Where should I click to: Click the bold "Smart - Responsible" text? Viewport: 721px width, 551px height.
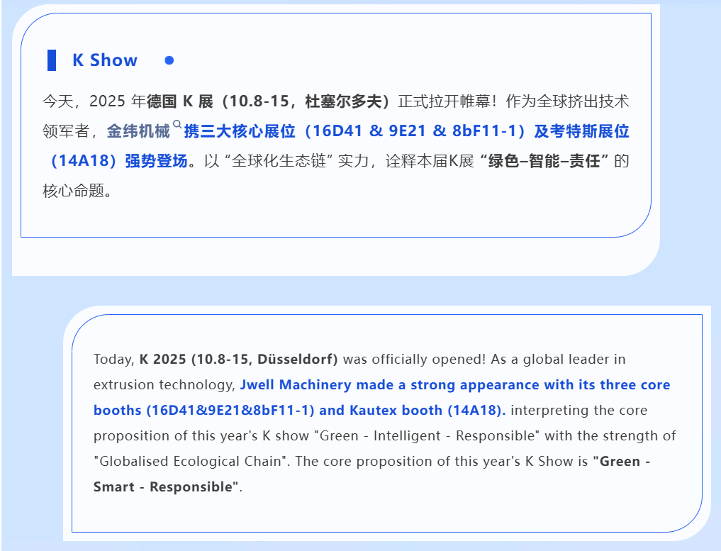166,487
